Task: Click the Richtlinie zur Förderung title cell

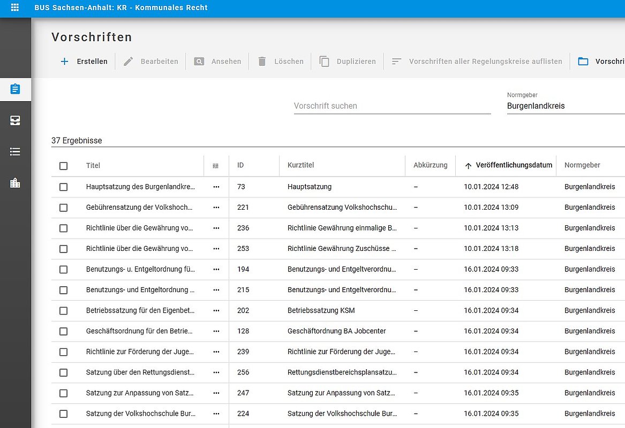Action: click(x=140, y=352)
